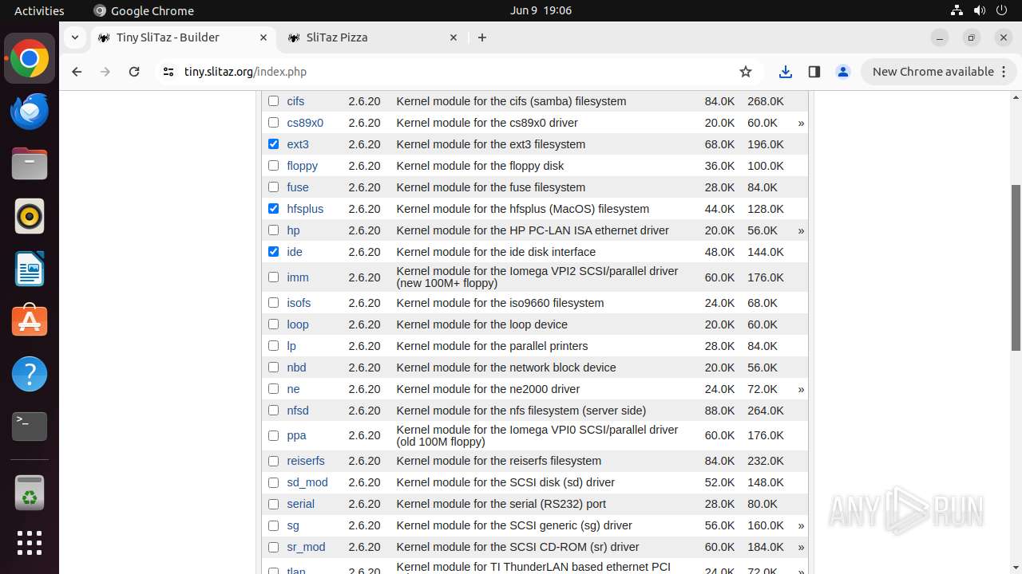The image size is (1022, 574).
Task: Check the sd_mod module checkbox
Action: (x=274, y=482)
